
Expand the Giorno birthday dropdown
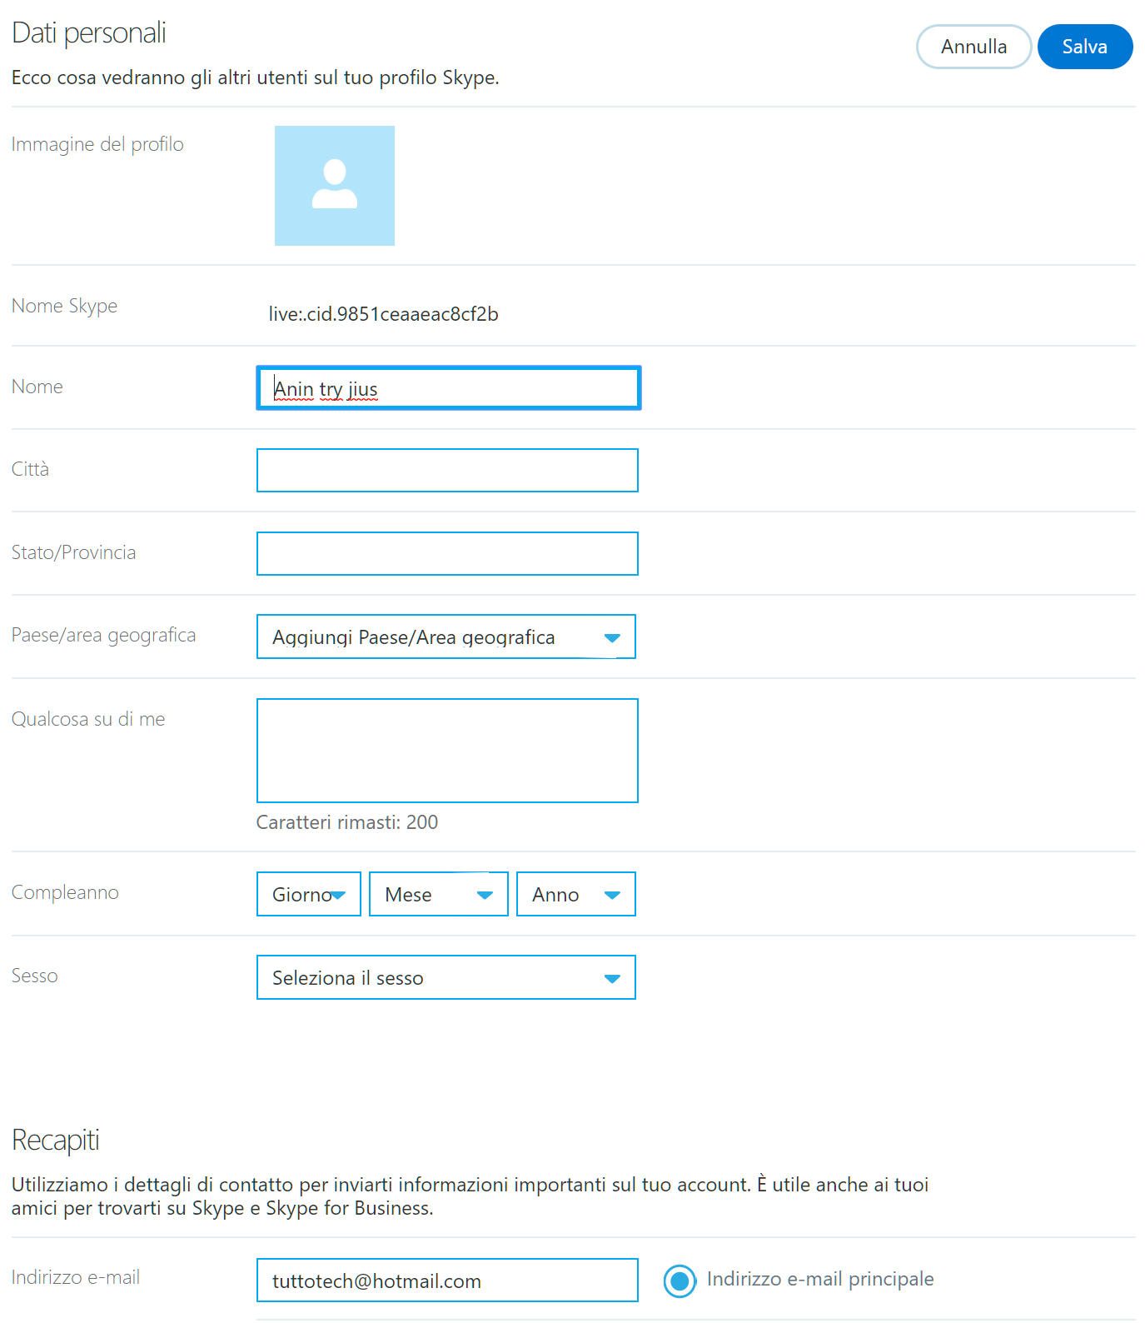click(x=308, y=895)
